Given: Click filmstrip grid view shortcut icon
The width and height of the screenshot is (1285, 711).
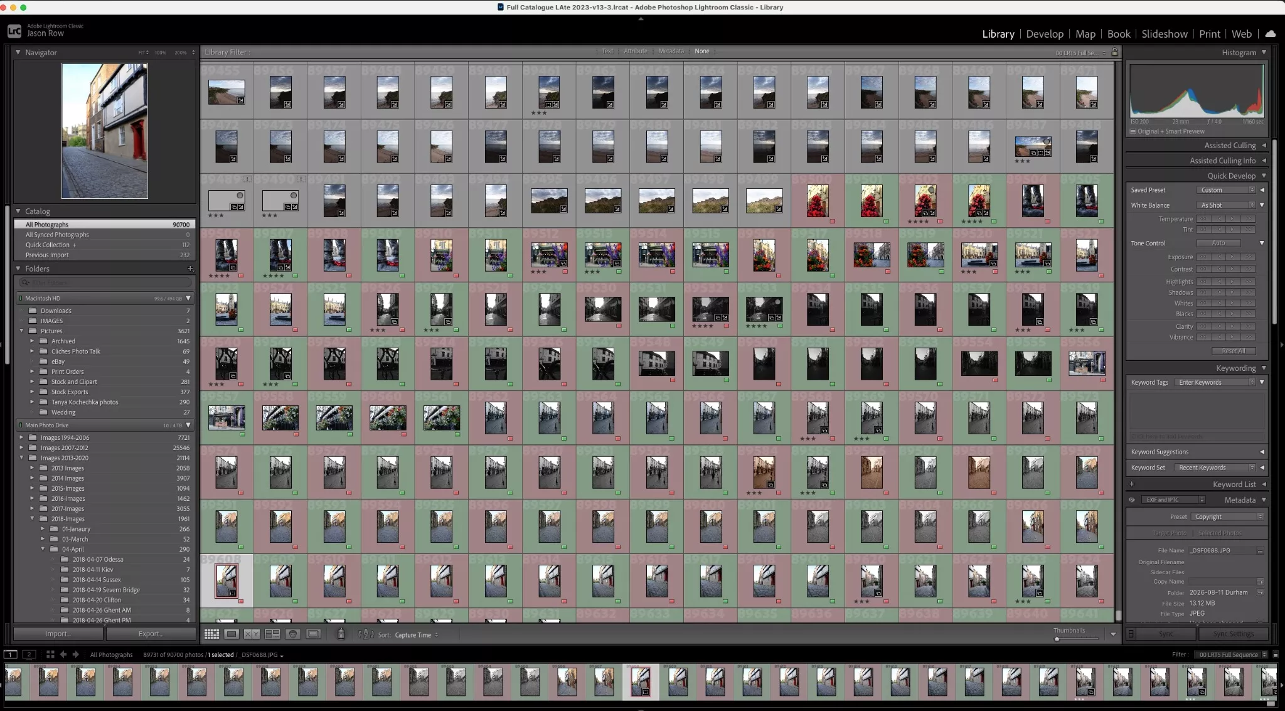Looking at the screenshot, I should pos(50,655).
